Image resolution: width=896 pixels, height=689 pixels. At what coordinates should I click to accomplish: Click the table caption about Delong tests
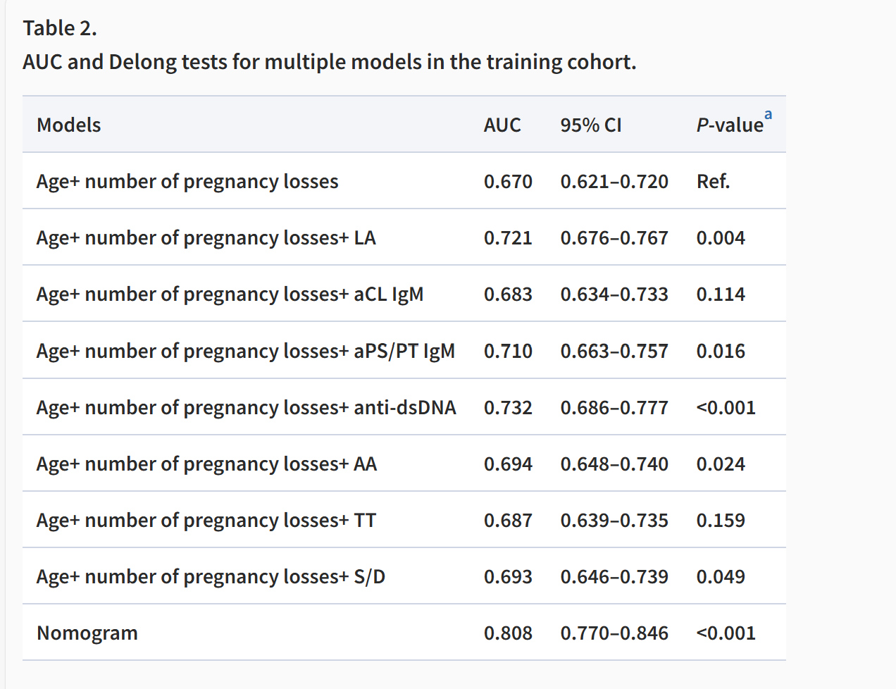329,62
